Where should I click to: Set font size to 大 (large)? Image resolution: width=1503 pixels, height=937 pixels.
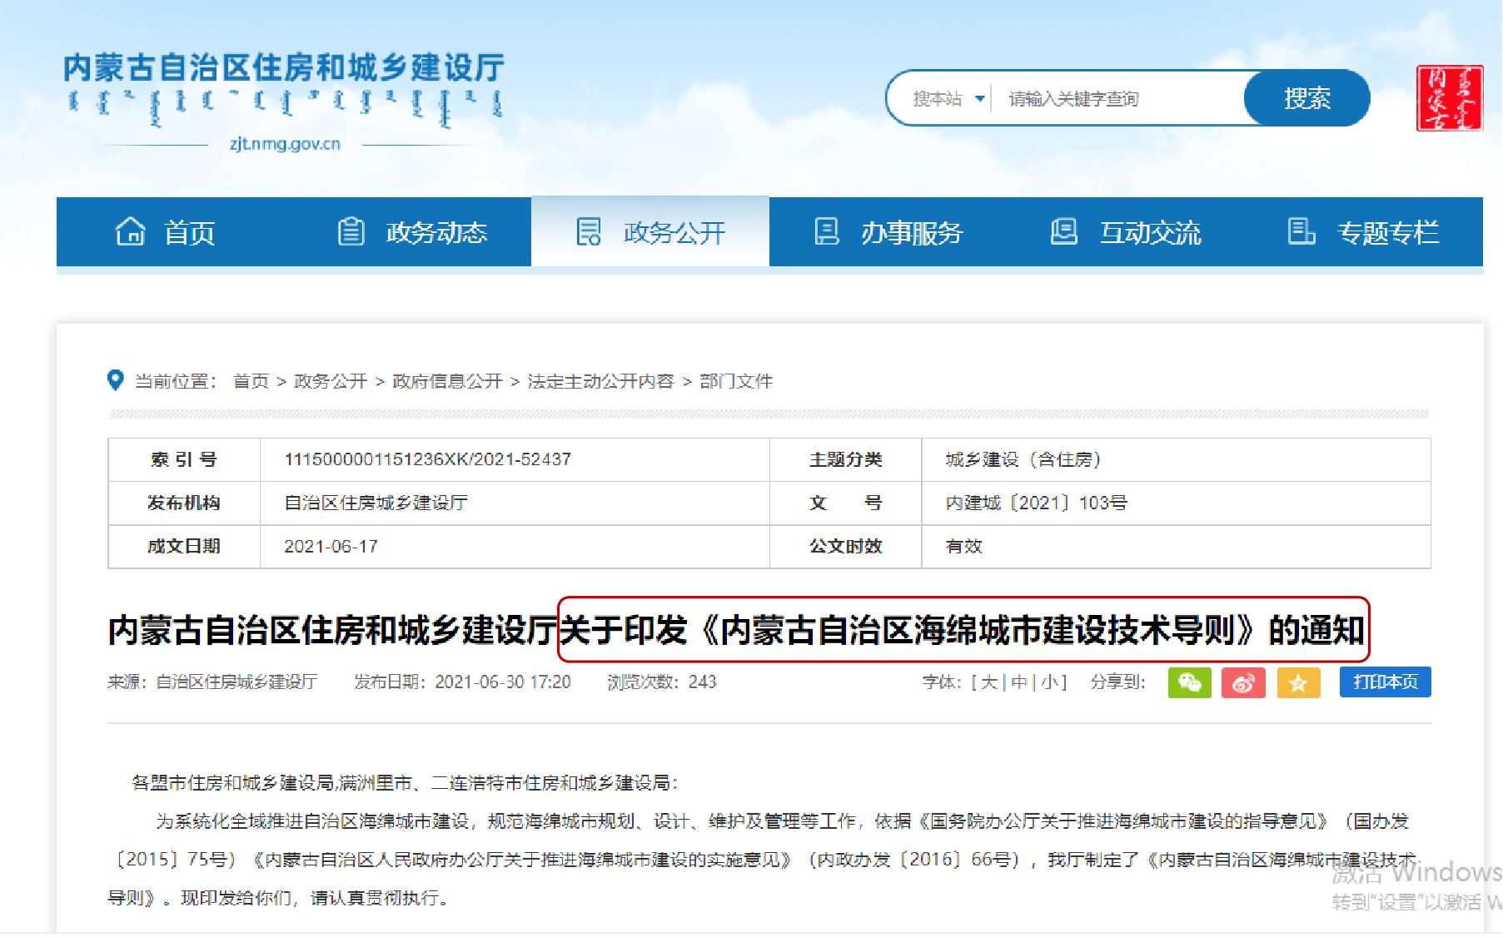click(x=989, y=682)
